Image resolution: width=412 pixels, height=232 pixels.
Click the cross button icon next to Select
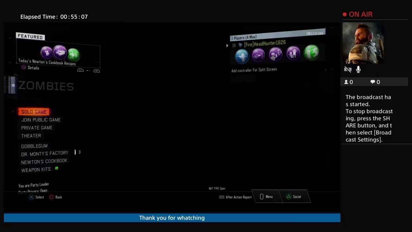pos(31,197)
